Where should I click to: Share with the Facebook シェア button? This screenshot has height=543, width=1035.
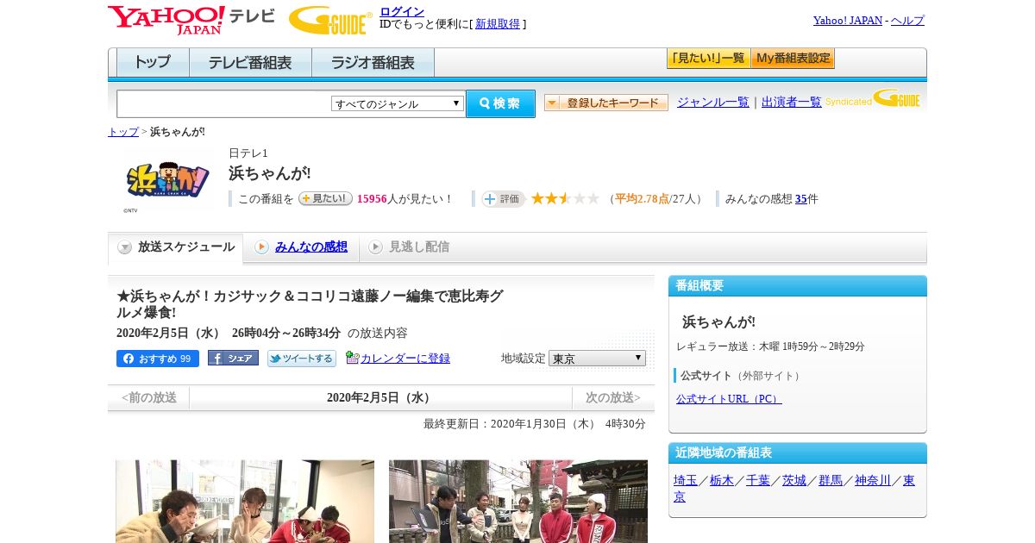pos(233,359)
